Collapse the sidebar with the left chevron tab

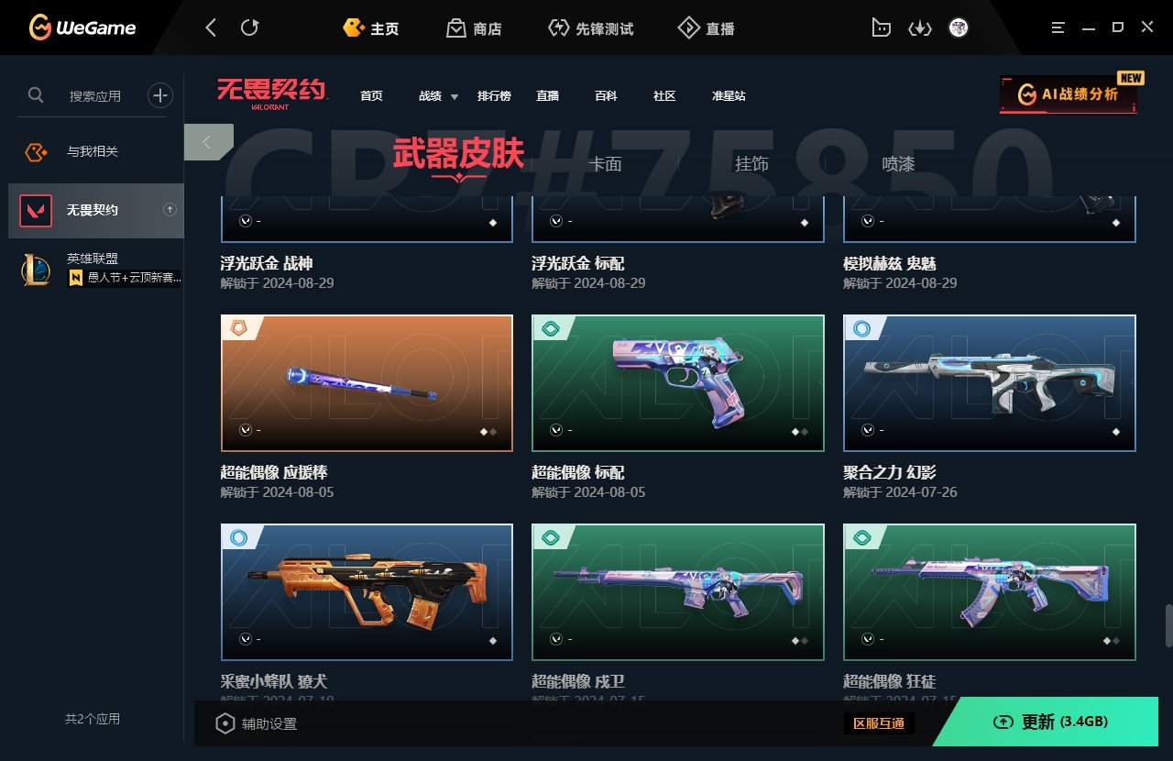pyautogui.click(x=208, y=142)
